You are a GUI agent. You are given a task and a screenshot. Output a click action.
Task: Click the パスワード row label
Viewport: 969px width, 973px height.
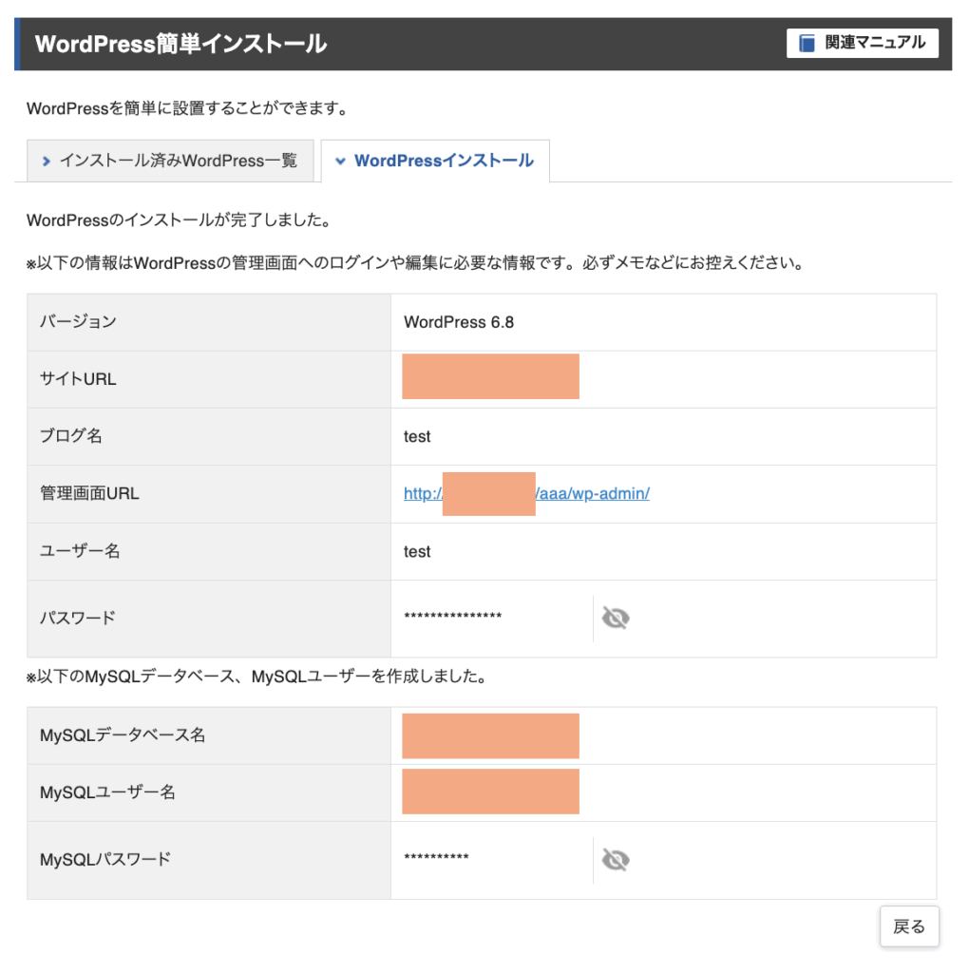(x=78, y=618)
